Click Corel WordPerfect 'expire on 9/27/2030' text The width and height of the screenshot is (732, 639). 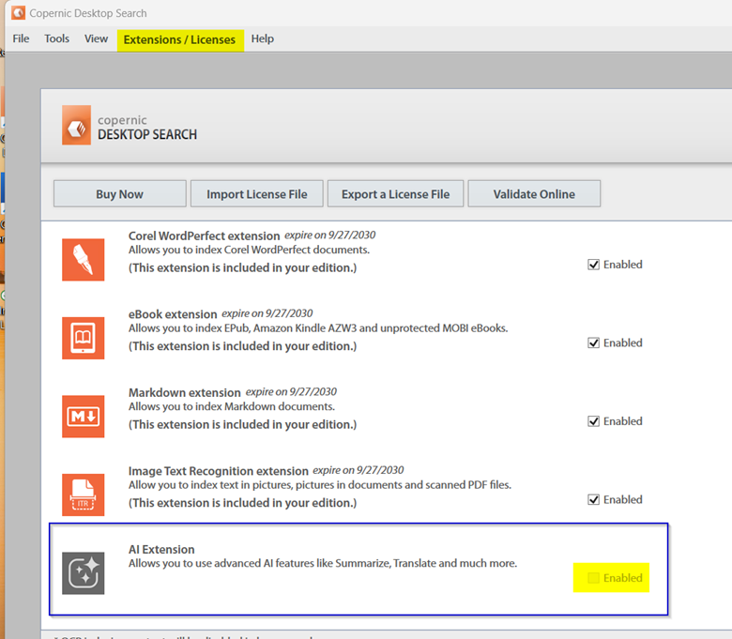(x=330, y=235)
